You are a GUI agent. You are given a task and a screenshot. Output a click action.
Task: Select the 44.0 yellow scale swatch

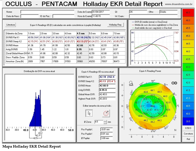tap(188, 51)
